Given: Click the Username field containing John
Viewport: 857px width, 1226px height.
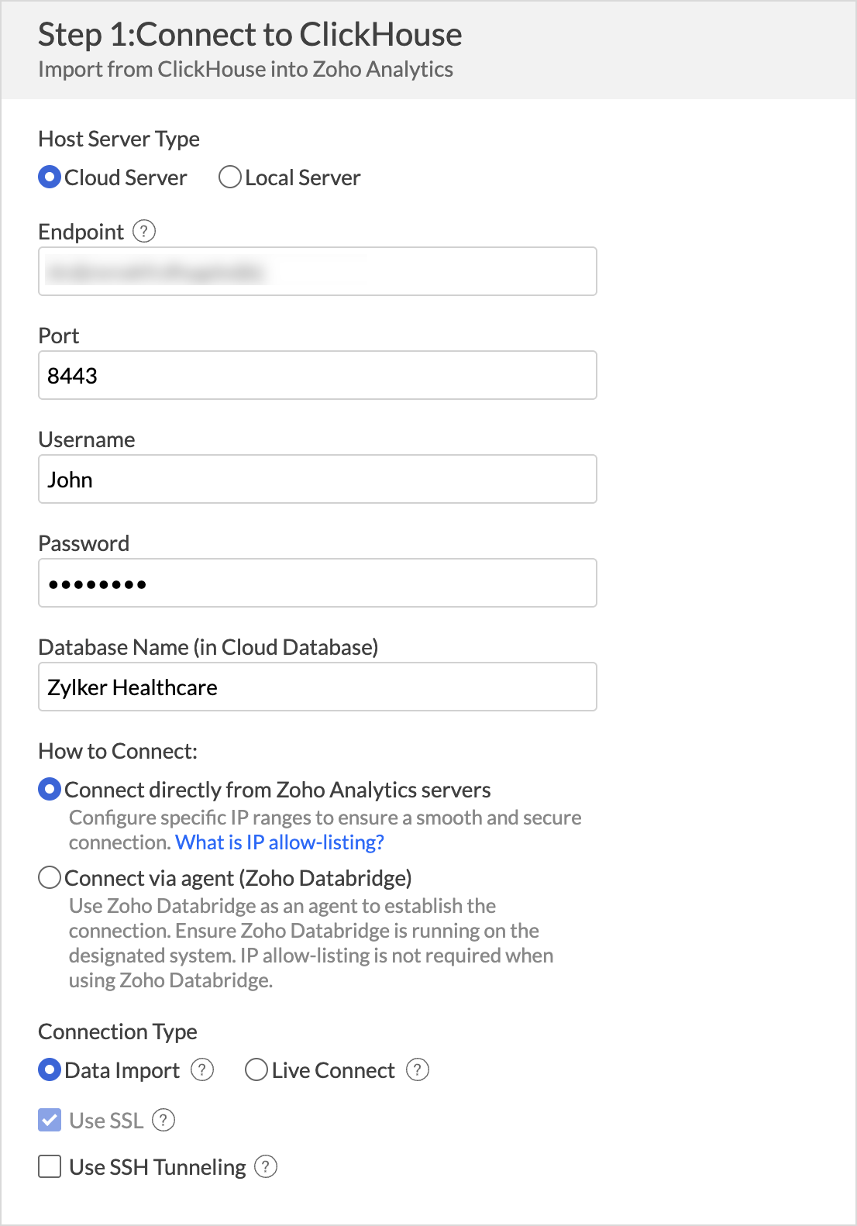Looking at the screenshot, I should click(x=318, y=479).
